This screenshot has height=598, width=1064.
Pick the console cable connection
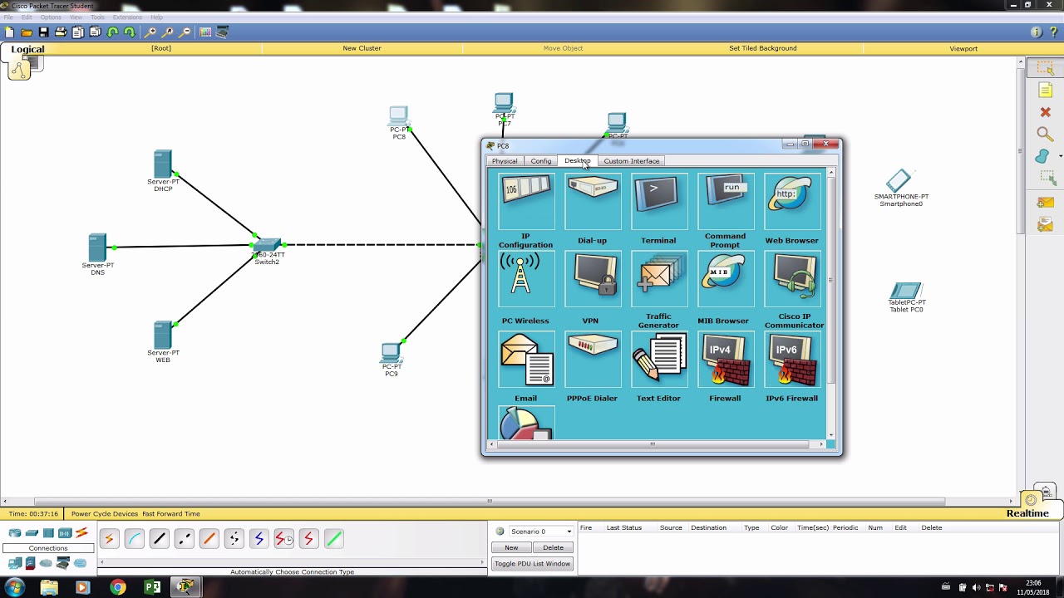(134, 539)
